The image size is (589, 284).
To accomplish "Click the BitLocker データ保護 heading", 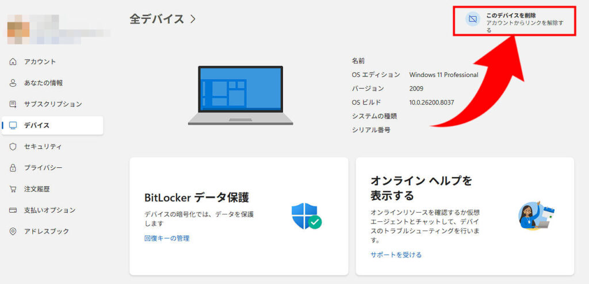I will (x=197, y=197).
